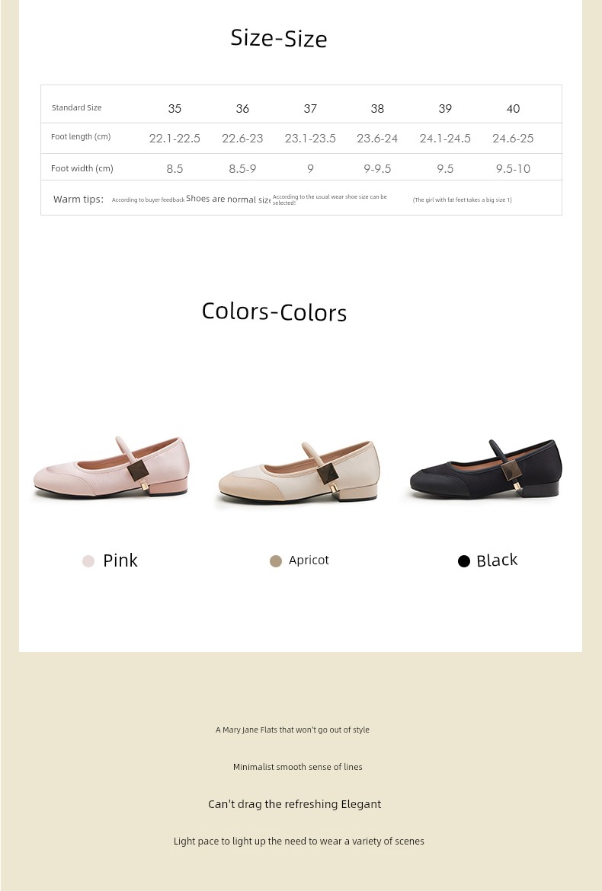Click size 40 column header
Image resolution: width=602 pixels, height=891 pixels.
pyautogui.click(x=513, y=109)
